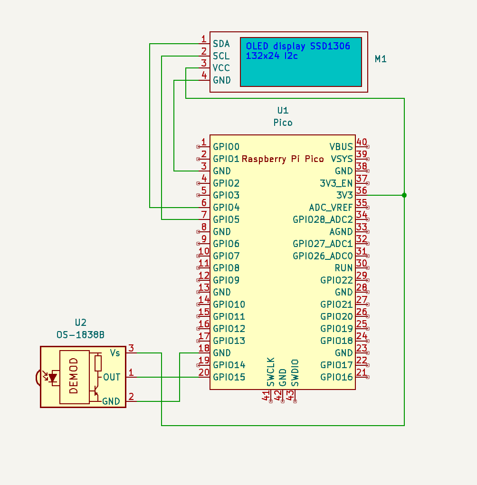Click the ADC_VREF pin label
Viewport: 477px width, 485px height.
tap(331, 207)
